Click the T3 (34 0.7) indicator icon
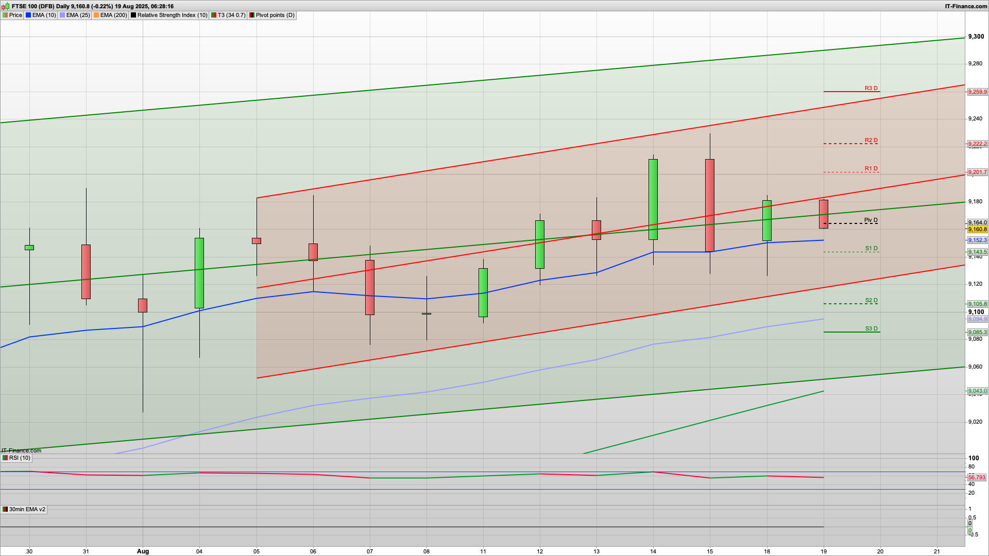 tap(214, 15)
